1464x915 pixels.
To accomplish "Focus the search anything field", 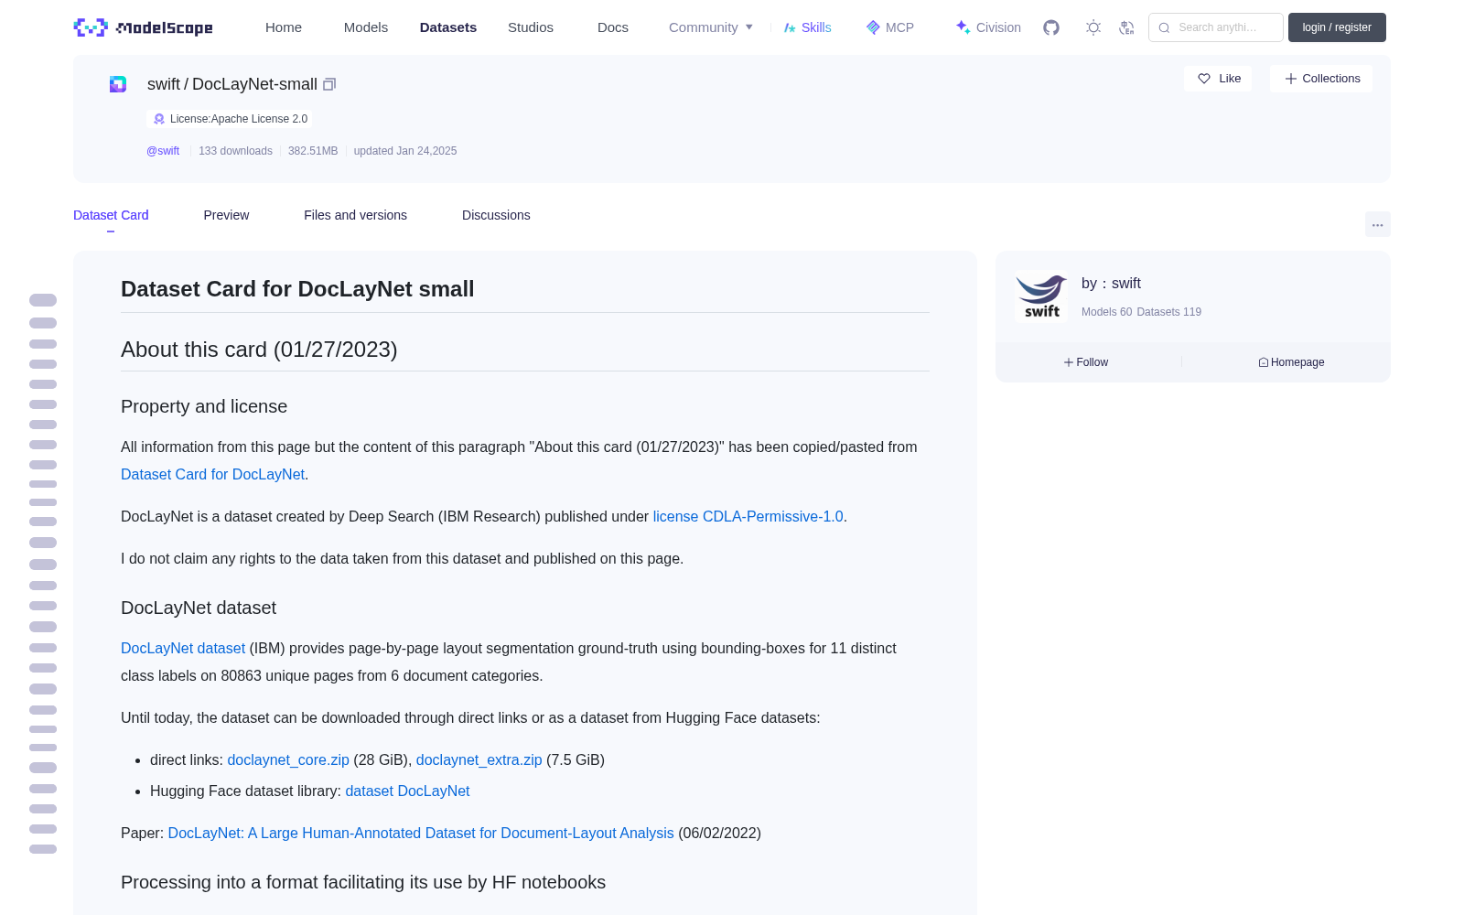I will pyautogui.click(x=1216, y=27).
